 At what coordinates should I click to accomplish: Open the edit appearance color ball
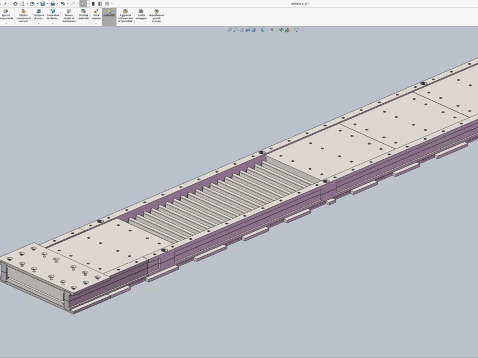click(x=281, y=30)
